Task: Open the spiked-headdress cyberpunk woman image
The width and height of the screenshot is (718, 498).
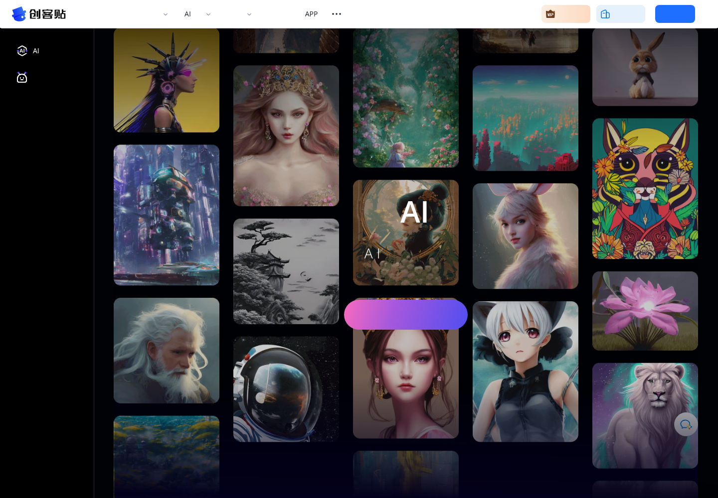Action: point(167,80)
